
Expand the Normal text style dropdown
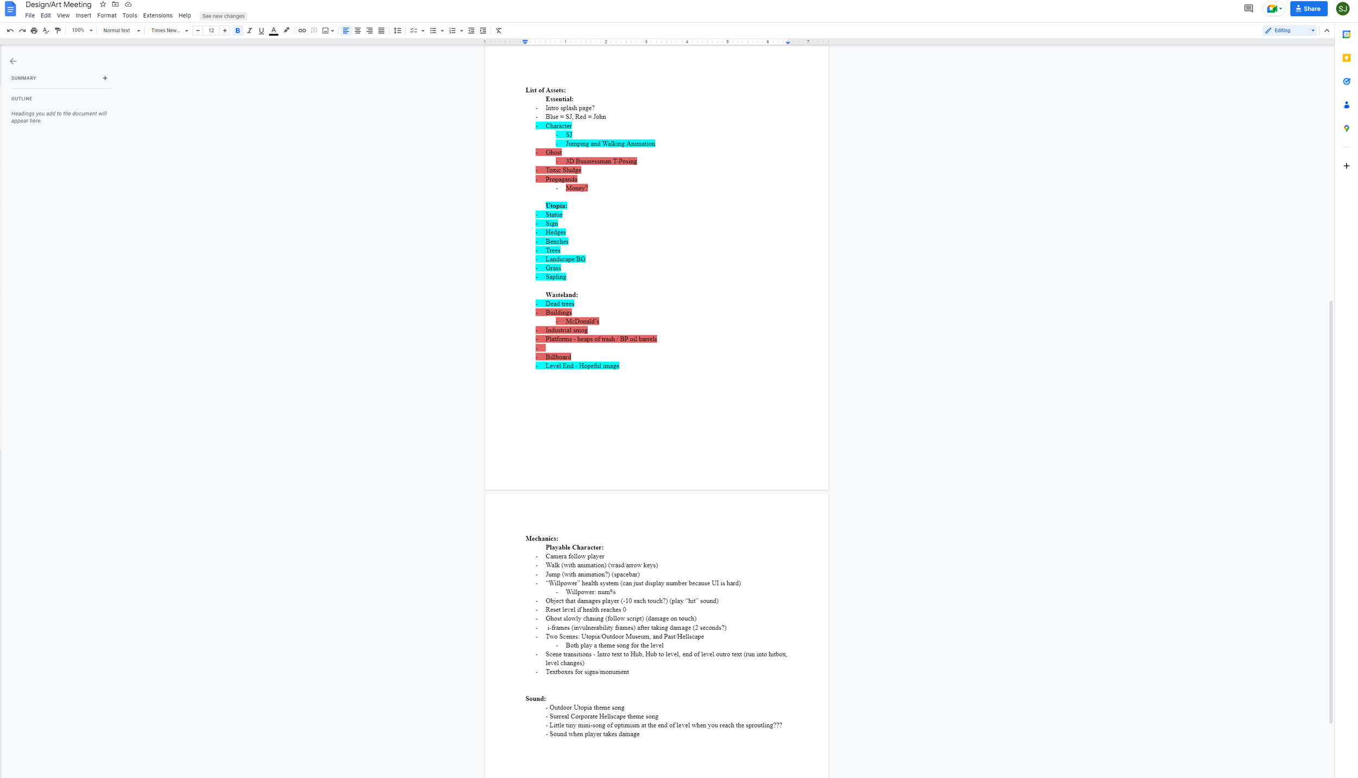tap(121, 30)
